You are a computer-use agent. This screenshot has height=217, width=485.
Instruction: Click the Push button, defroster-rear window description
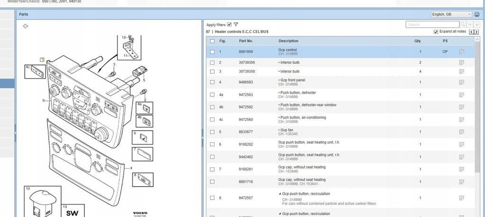tap(308, 105)
